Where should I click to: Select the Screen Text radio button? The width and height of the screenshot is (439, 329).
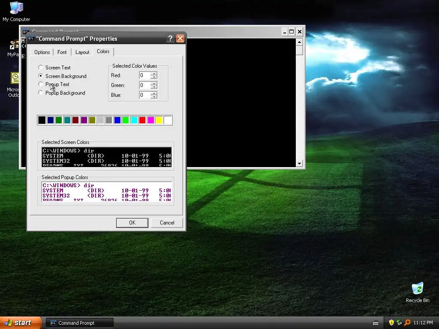coord(41,67)
